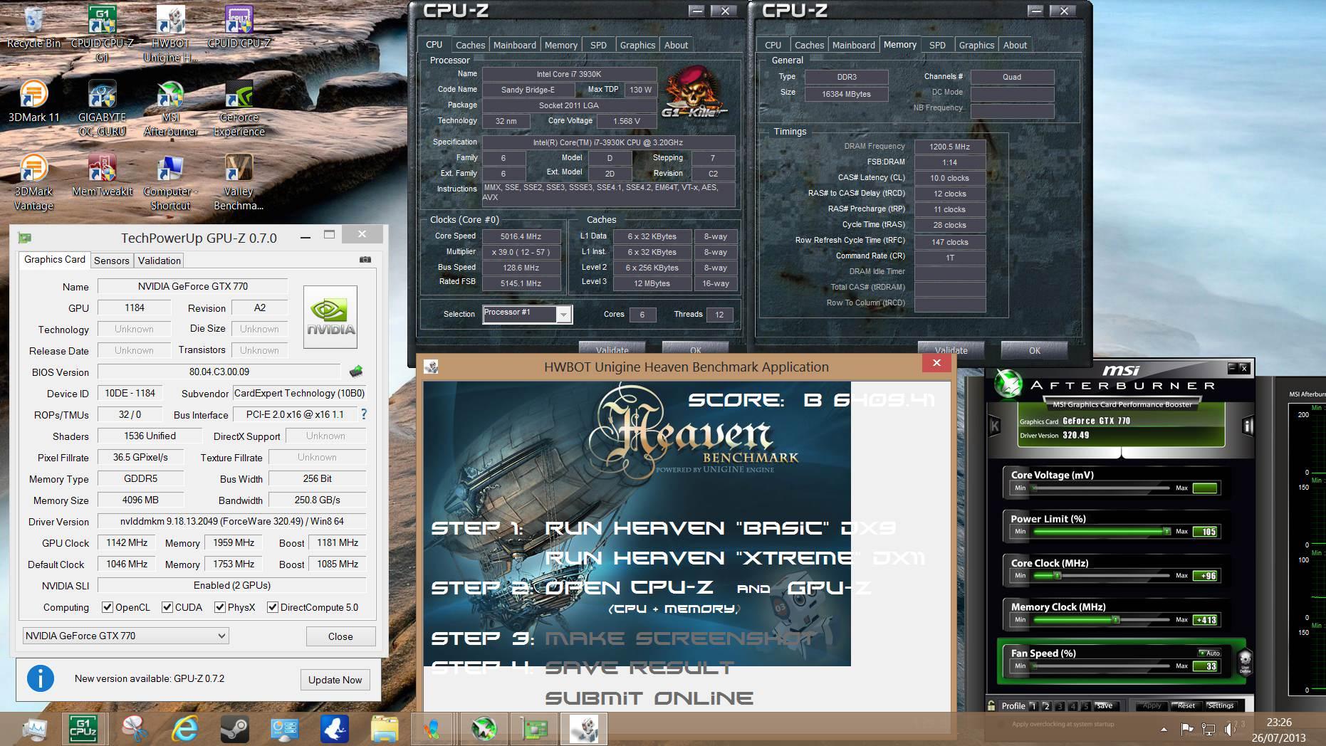Image resolution: width=1326 pixels, height=746 pixels.
Task: Open Snipping Tool from taskbar
Action: (x=135, y=729)
